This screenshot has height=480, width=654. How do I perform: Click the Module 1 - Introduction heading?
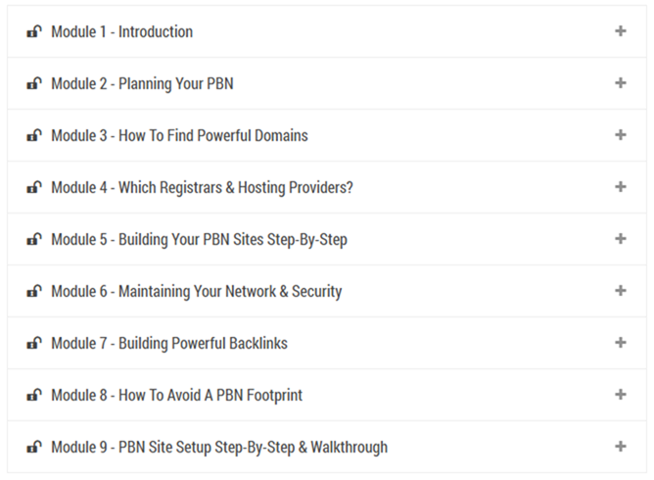[121, 31]
